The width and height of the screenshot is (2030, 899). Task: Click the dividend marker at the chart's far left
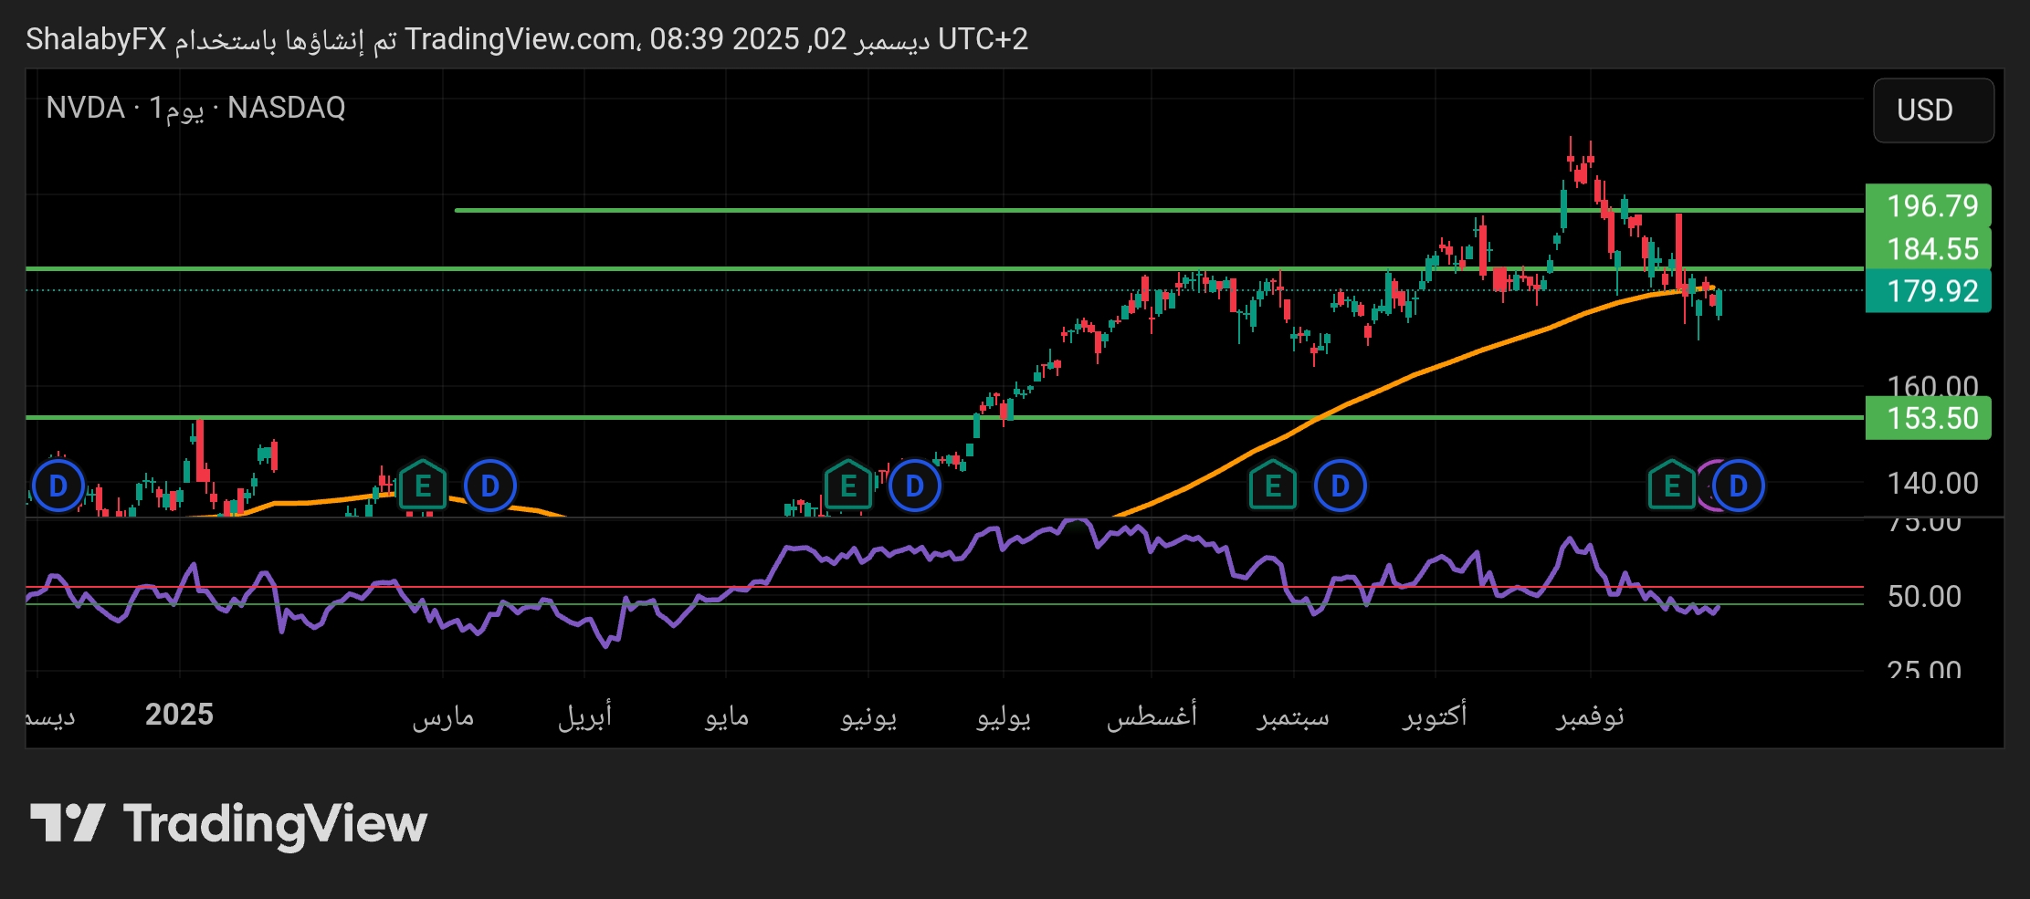click(58, 486)
